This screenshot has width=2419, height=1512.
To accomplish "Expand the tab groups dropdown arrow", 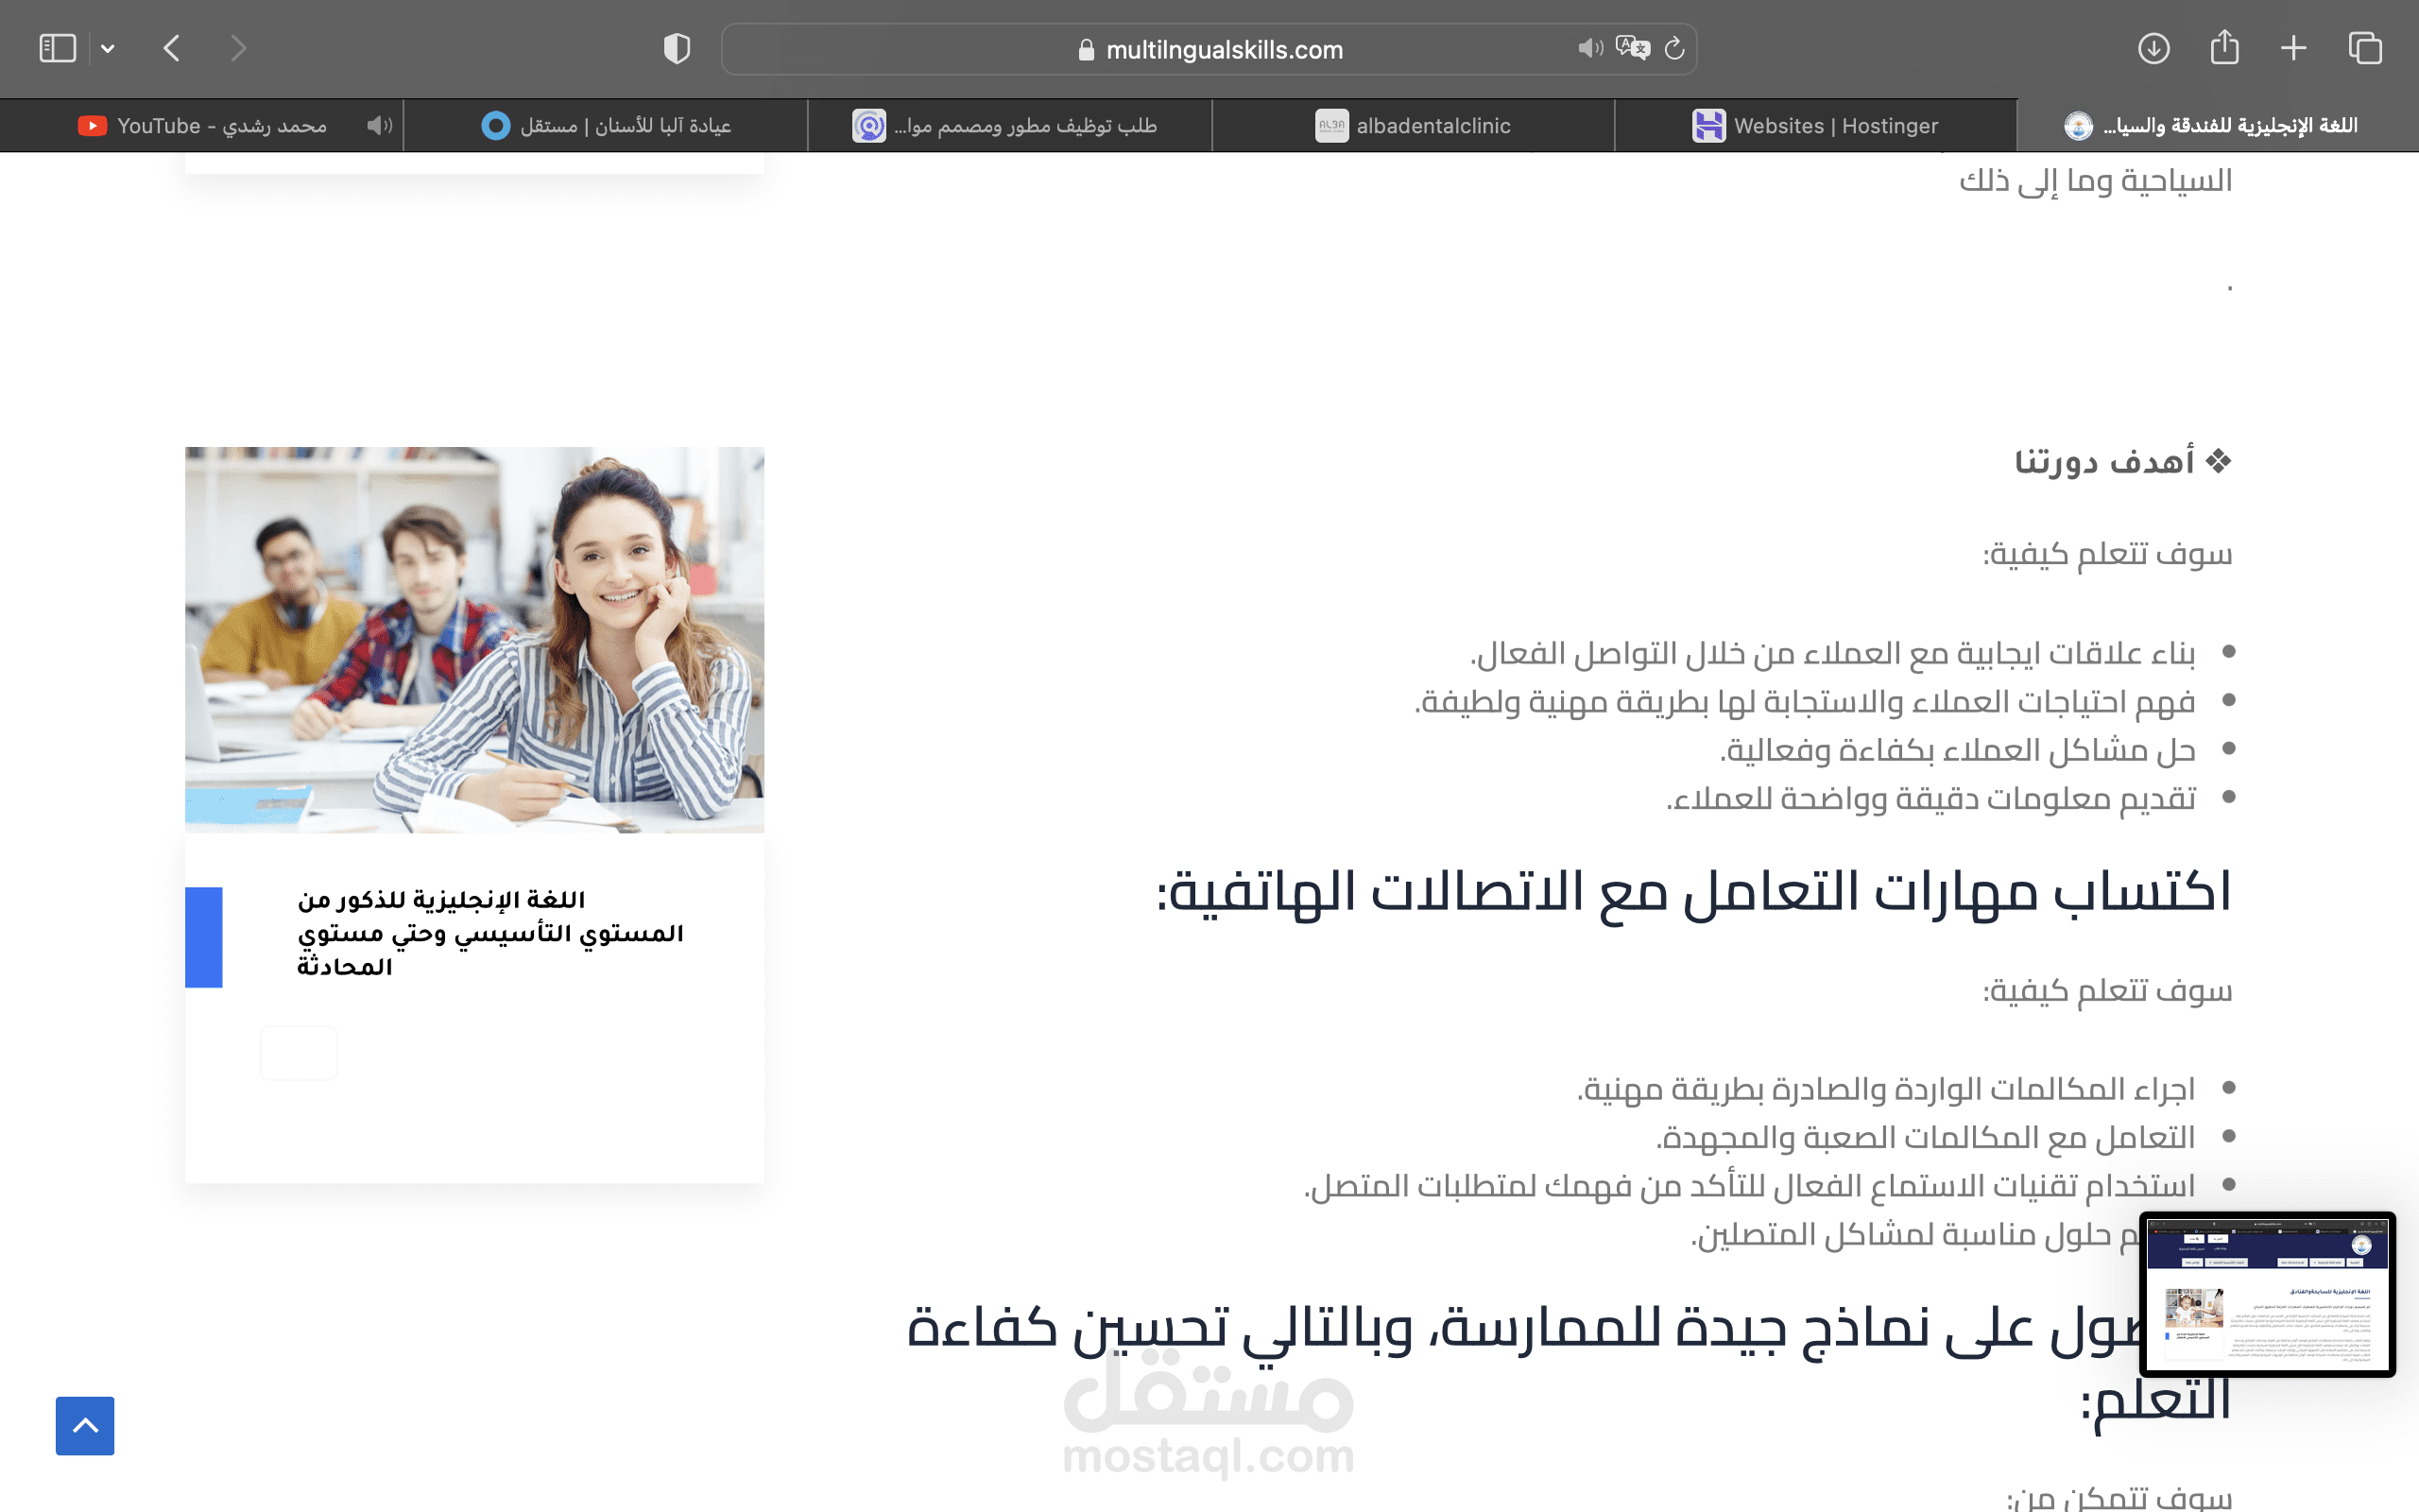I will tap(108, 49).
